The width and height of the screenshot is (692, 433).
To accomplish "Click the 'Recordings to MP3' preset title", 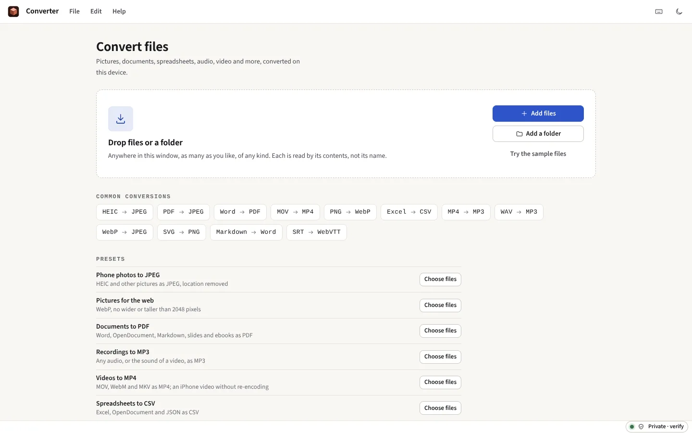I will (x=123, y=352).
